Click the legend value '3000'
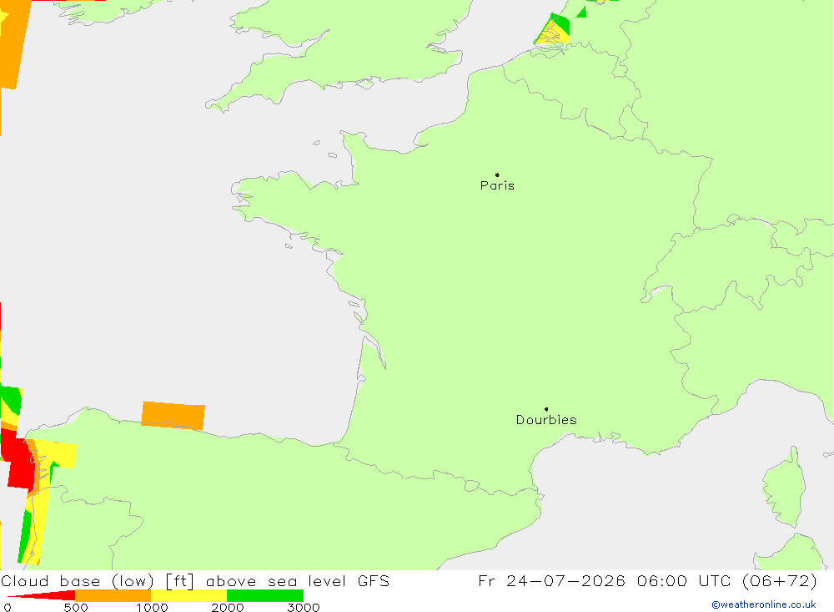This screenshot has height=612, width=834. pos(304,607)
